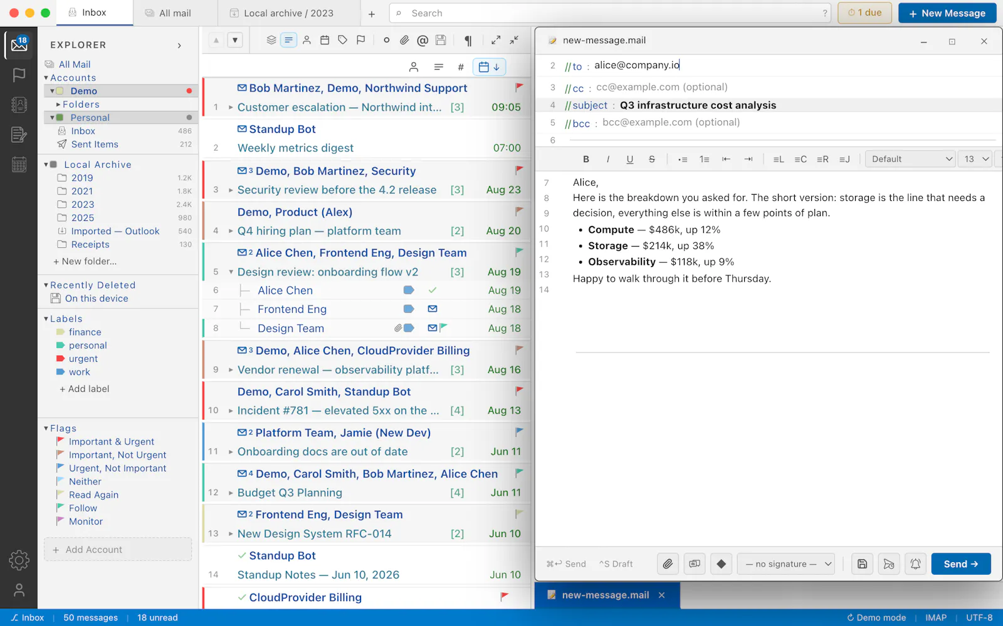Click the diamond icon in compose footer
Screen dimensions: 1003x626
click(722, 564)
